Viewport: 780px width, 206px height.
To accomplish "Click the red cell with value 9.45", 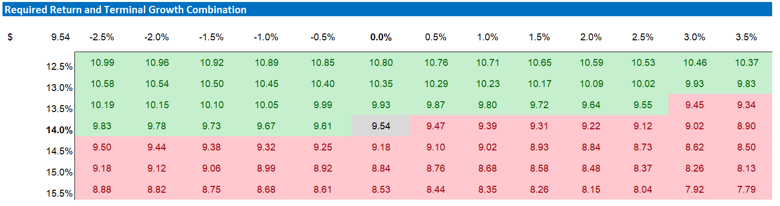I will coord(694,105).
